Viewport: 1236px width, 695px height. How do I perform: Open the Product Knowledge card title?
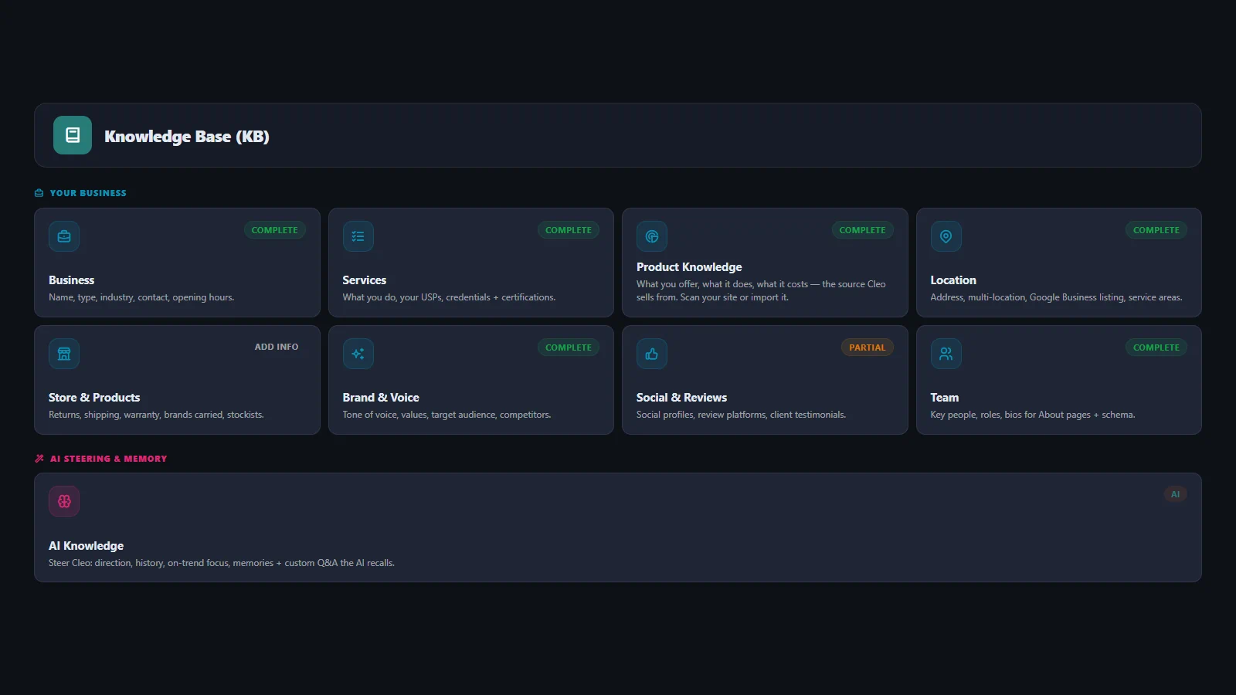(x=689, y=267)
